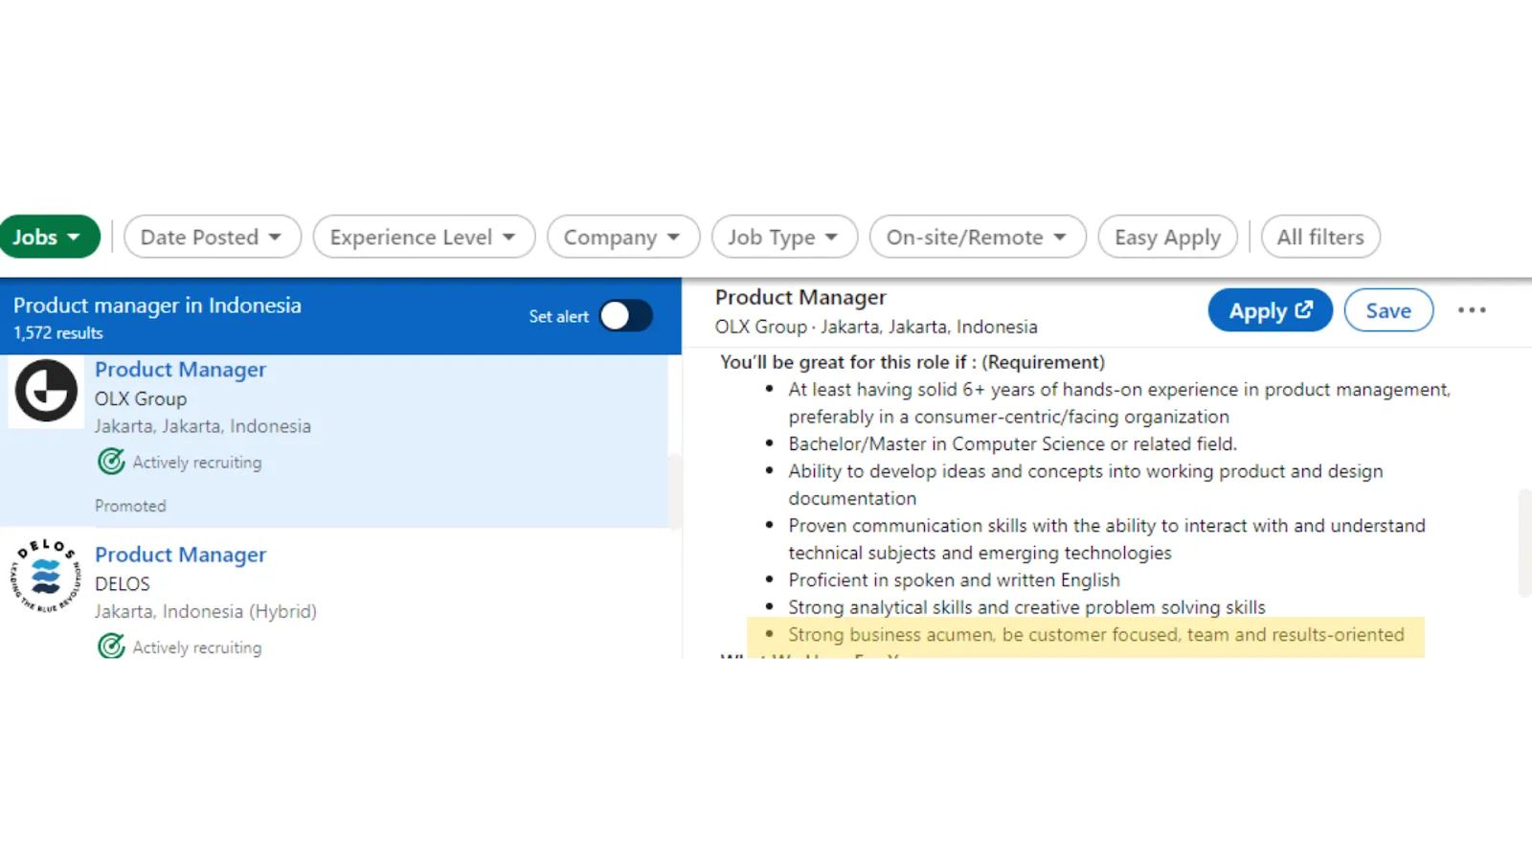The image size is (1532, 862).
Task: Click the DELOS company logo
Action: click(x=45, y=576)
